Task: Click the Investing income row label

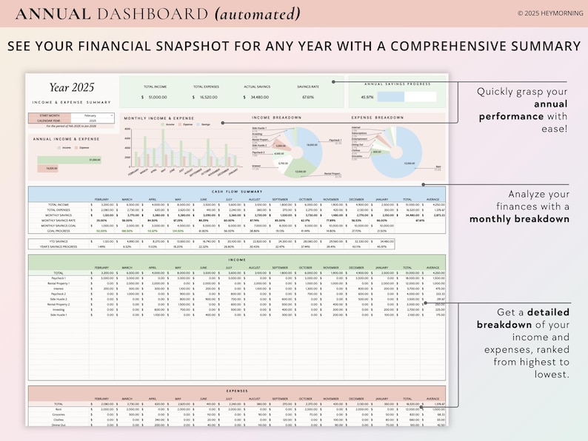Action: click(59, 310)
